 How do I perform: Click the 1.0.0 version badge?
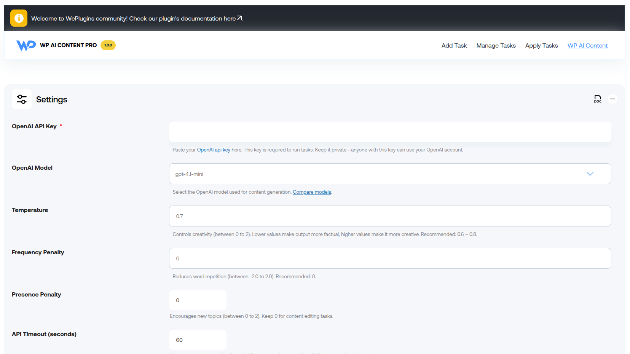point(108,45)
